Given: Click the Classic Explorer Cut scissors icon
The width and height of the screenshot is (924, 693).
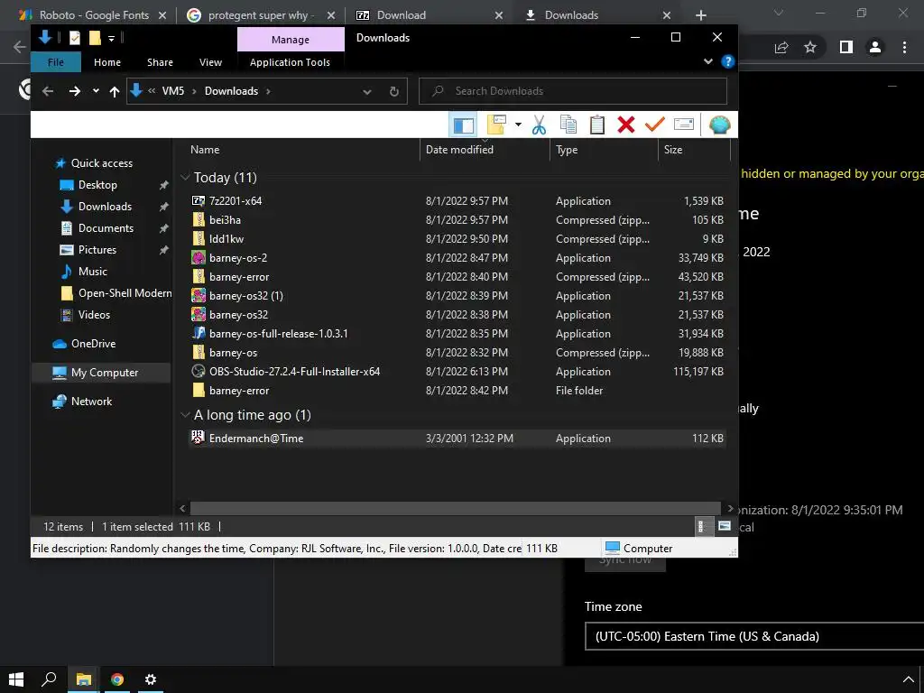Looking at the screenshot, I should (539, 125).
